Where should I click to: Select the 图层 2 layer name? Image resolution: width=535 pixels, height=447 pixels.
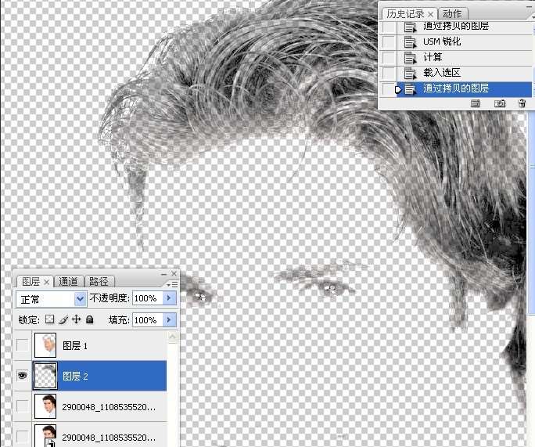tap(75, 377)
